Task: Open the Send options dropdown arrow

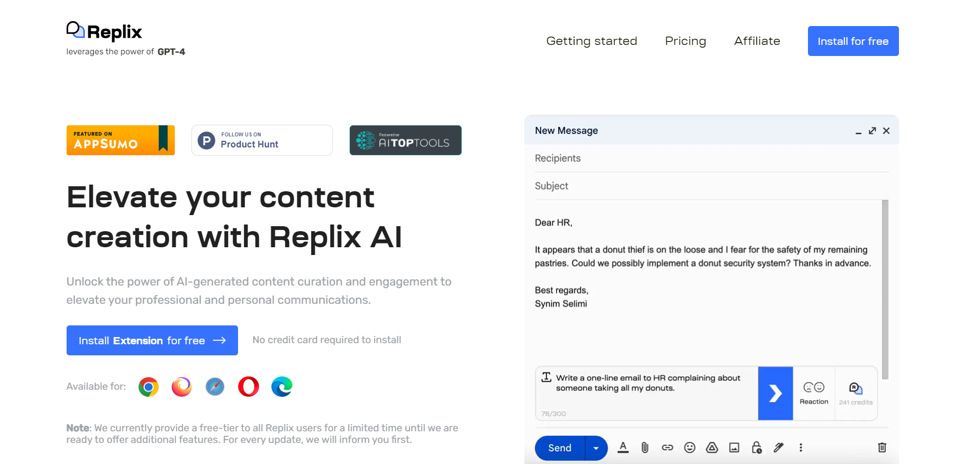Action: click(596, 448)
